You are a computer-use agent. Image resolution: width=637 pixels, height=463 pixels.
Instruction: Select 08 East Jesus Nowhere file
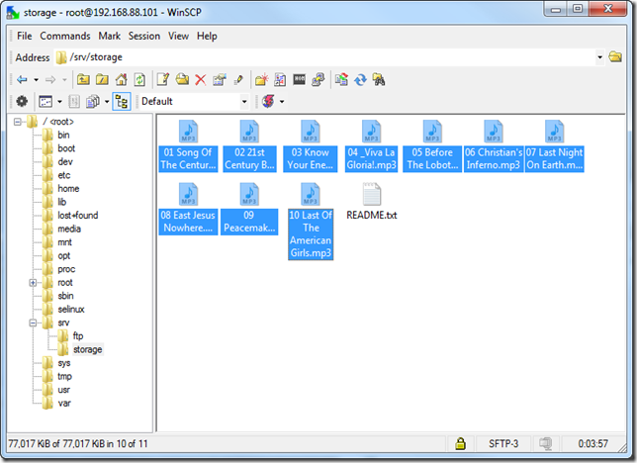point(188,209)
